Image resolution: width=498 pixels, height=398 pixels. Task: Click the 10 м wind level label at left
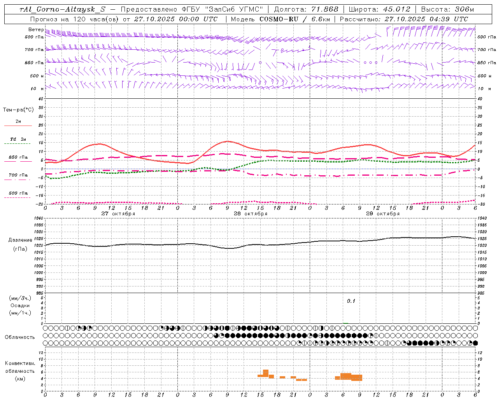37,89
